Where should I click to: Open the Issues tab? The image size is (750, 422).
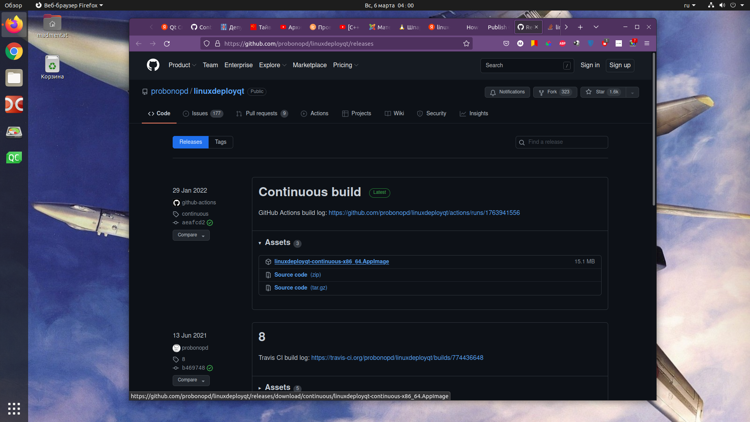pyautogui.click(x=203, y=113)
